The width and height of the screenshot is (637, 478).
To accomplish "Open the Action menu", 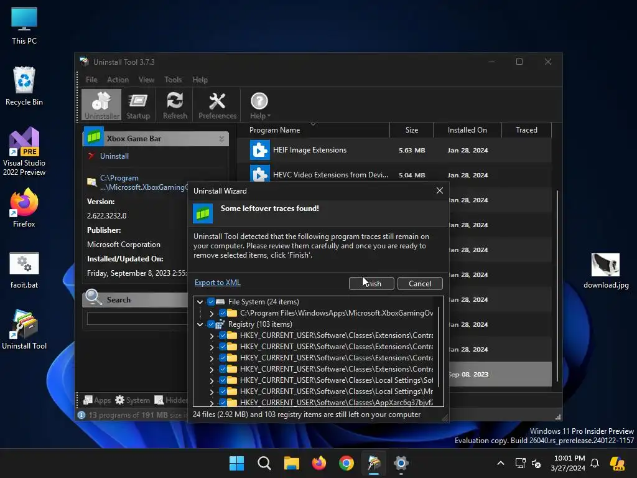I will (x=118, y=80).
